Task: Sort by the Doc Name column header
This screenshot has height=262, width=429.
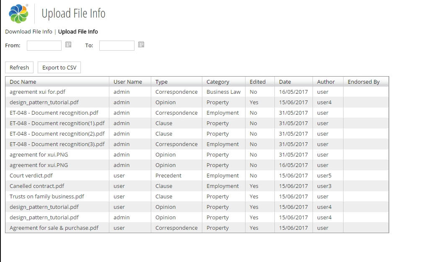Action: 57,82
